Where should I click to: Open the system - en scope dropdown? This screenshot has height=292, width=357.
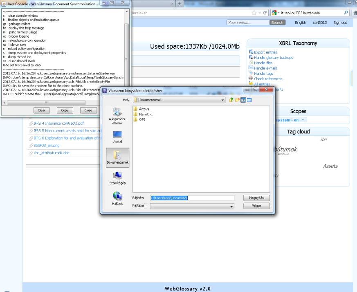(290, 120)
